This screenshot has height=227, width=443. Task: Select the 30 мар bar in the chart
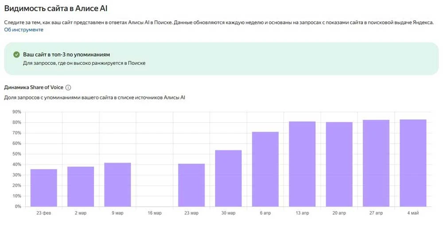(228, 178)
